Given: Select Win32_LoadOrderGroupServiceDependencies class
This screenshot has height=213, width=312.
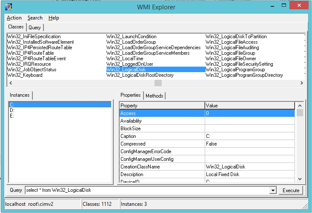Looking at the screenshot, I should coord(154,48).
